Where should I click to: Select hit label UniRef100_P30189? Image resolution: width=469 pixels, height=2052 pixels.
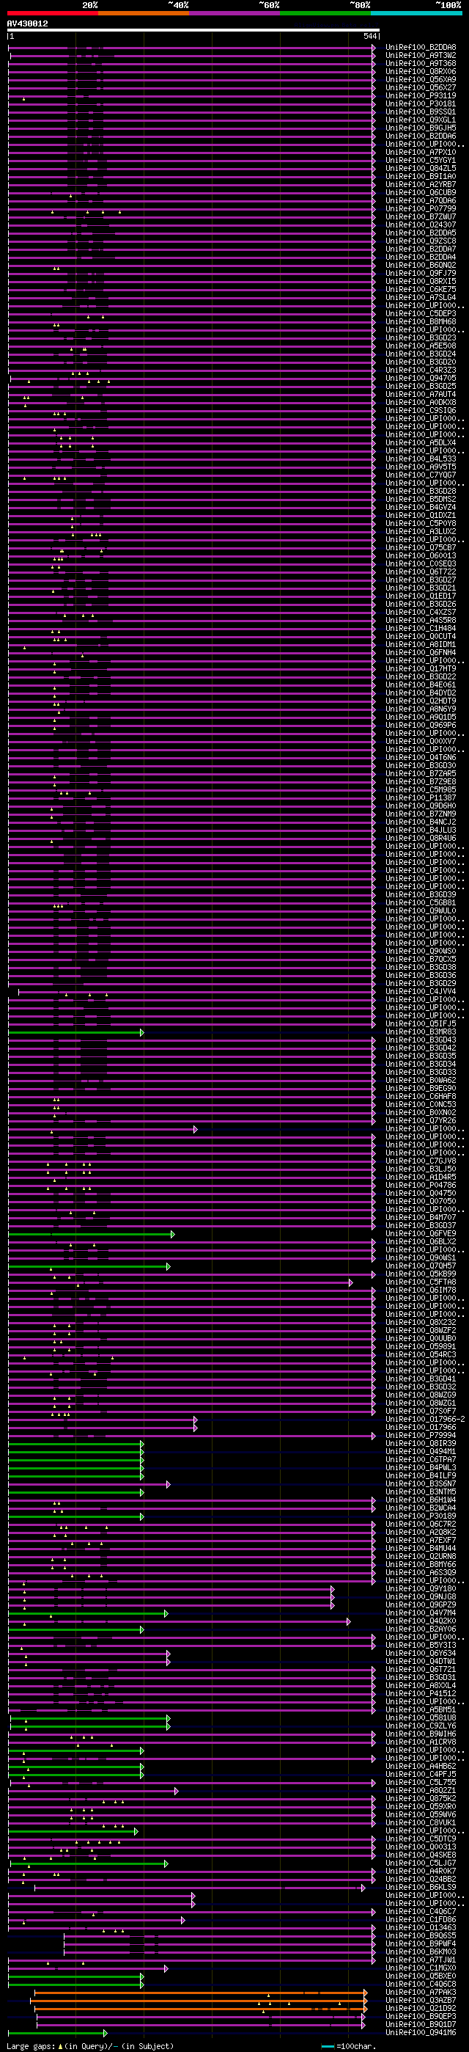point(421,1516)
